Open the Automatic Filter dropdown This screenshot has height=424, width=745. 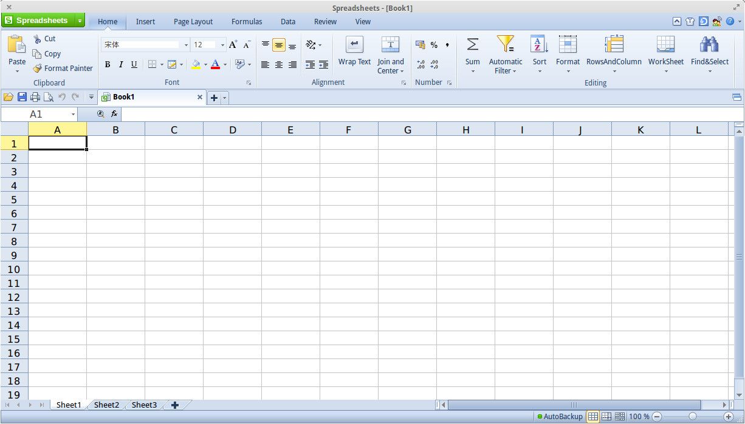[514, 71]
